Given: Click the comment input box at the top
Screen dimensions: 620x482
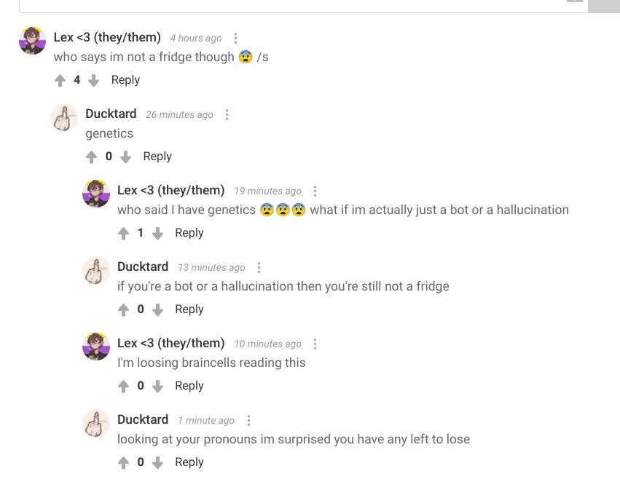Looking at the screenshot, I should (x=303, y=7).
